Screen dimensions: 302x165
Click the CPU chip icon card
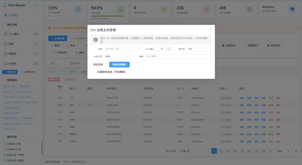click(x=78, y=9)
